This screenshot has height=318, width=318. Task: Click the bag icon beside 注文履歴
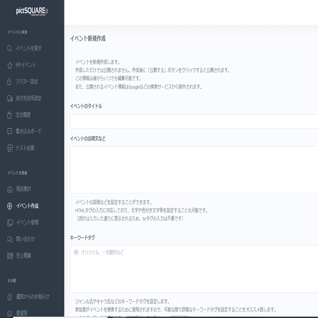[9, 115]
